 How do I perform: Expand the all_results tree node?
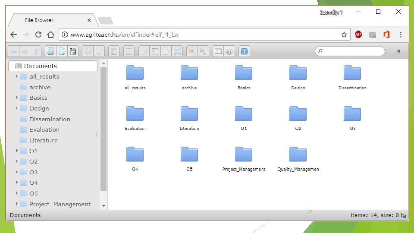pos(17,76)
